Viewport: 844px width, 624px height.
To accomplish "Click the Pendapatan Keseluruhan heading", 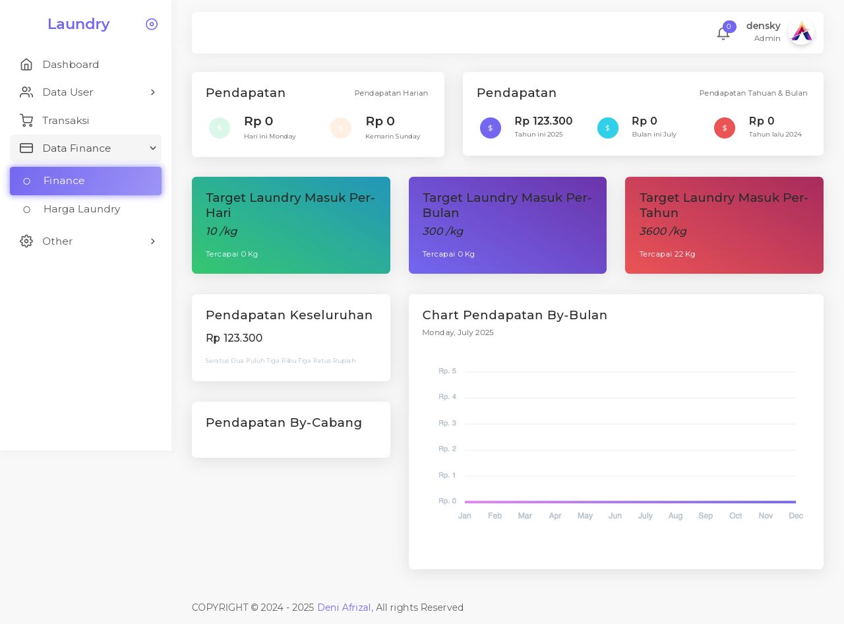I will [289, 315].
